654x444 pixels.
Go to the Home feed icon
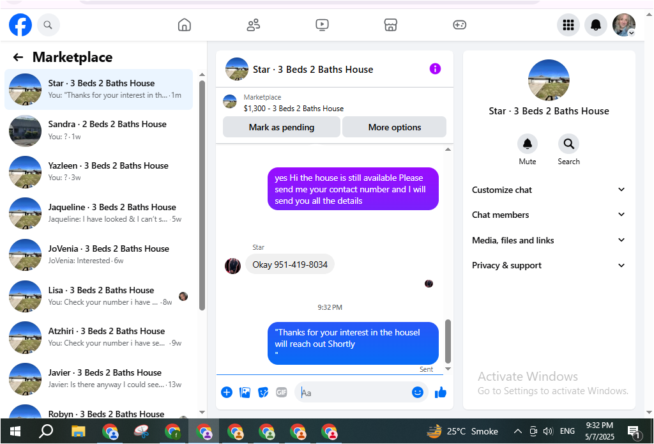(185, 25)
